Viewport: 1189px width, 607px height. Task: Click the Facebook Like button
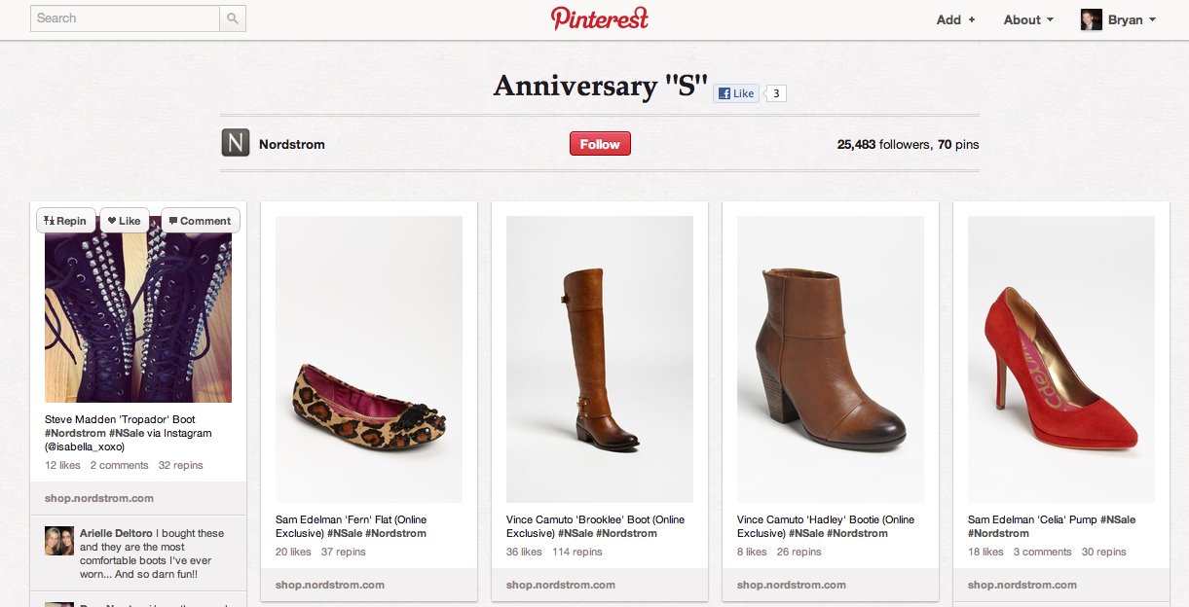tap(736, 93)
